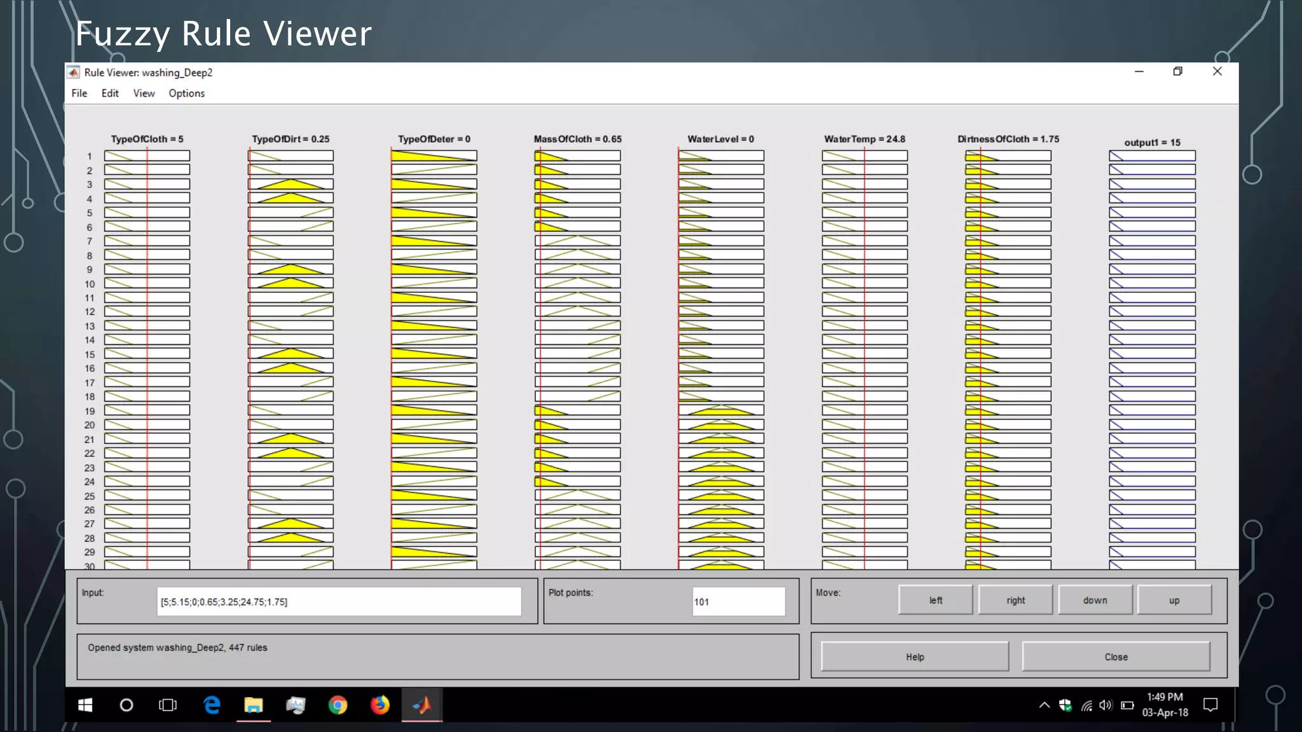Click the 'TypeOfCloth = 5' header

click(x=147, y=139)
